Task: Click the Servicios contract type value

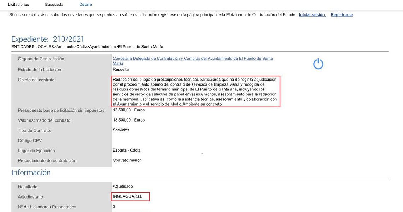Action: coord(121,130)
